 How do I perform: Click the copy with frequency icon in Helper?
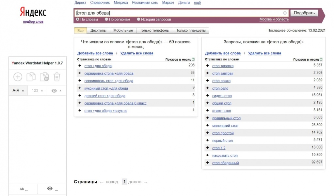(44, 77)
